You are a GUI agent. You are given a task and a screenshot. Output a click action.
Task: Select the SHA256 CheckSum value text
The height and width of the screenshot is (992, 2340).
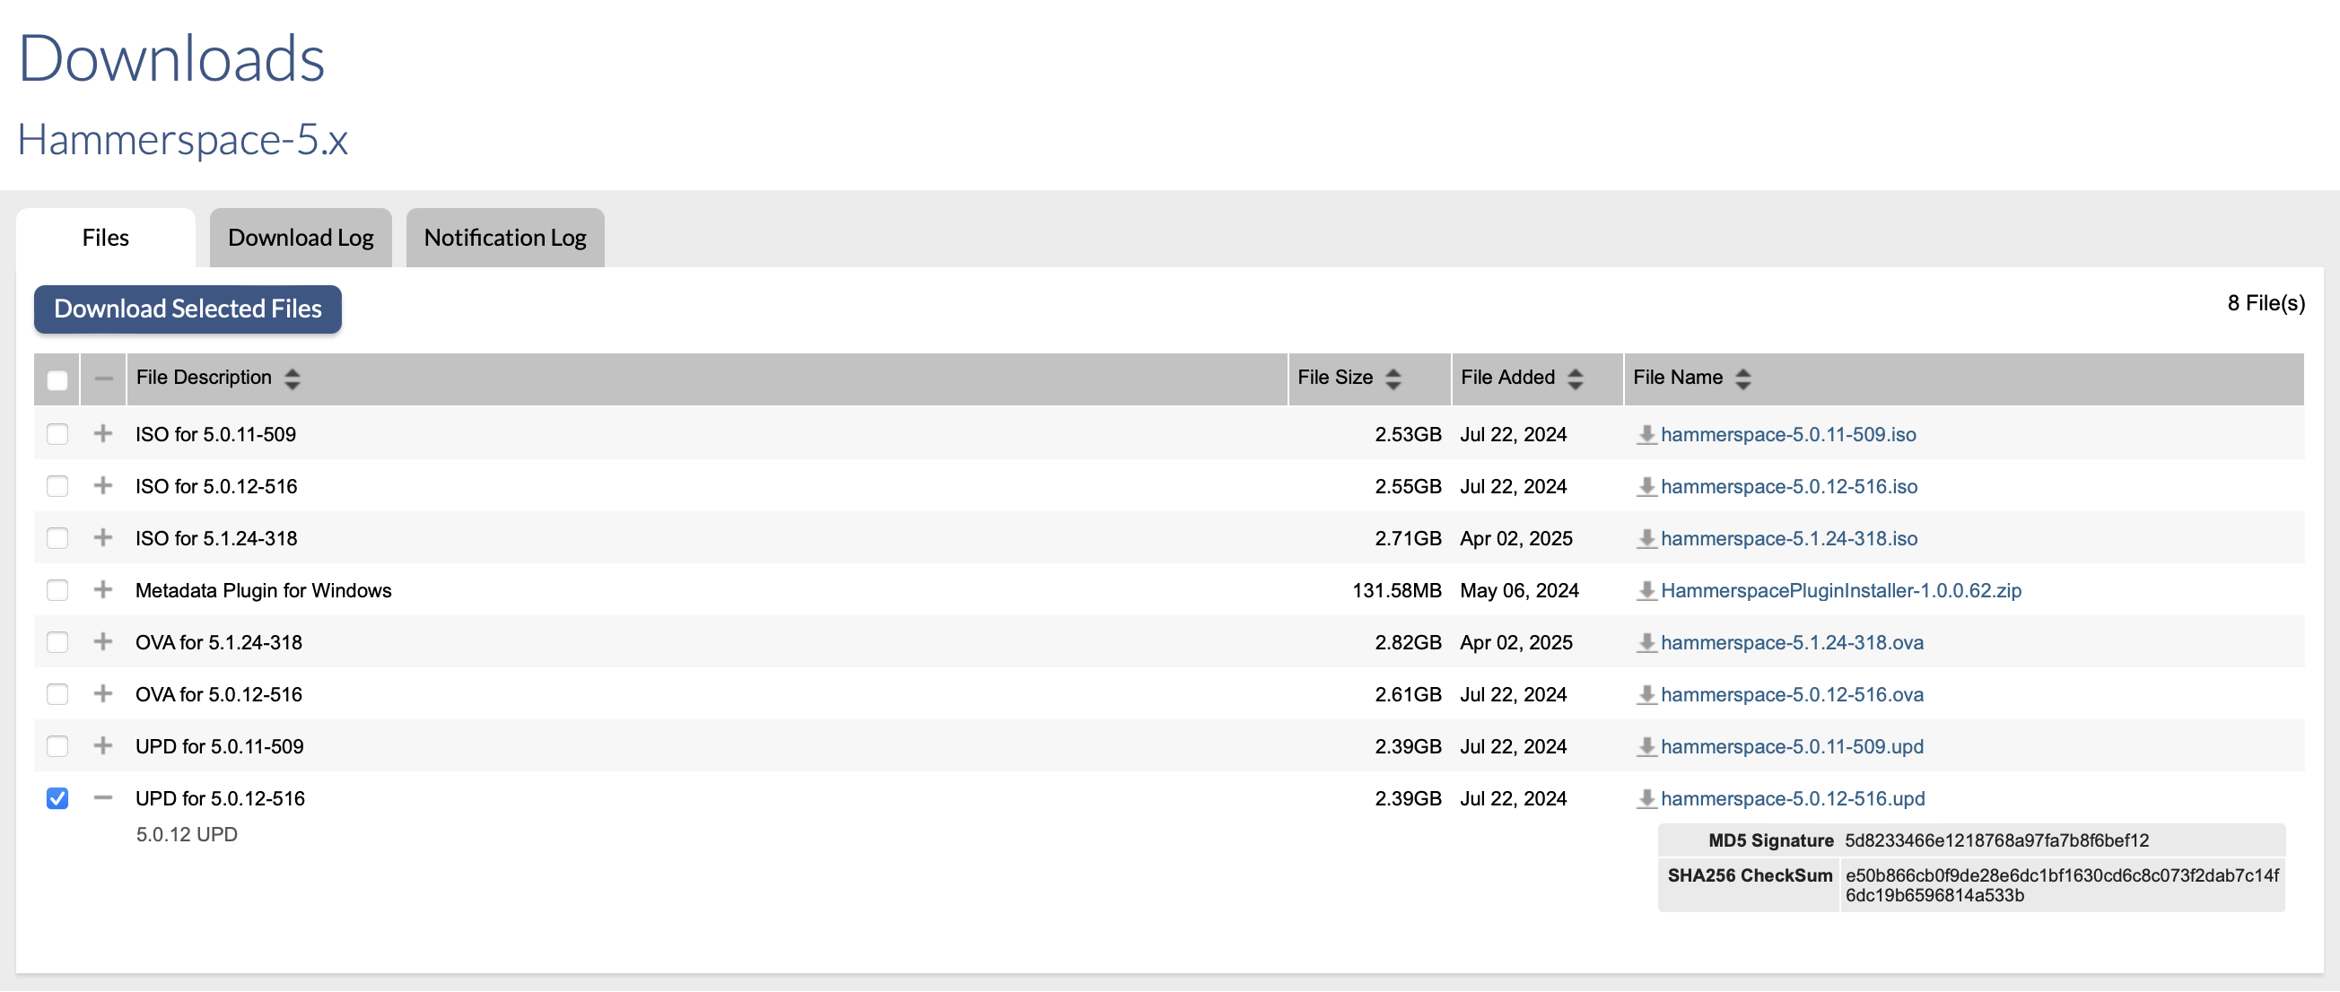coord(2062,886)
